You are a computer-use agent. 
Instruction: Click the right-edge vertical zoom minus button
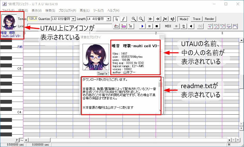click(x=241, y=124)
